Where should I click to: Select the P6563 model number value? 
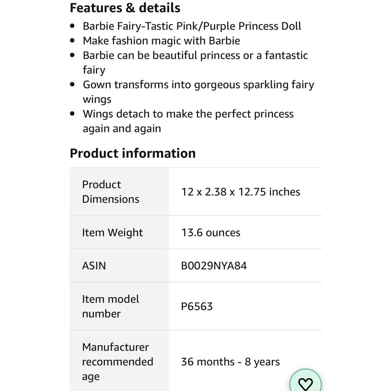(x=197, y=307)
